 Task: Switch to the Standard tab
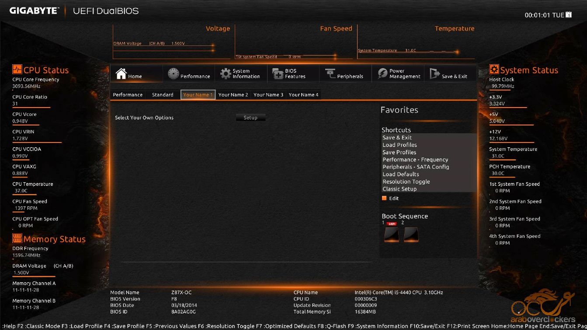[163, 95]
